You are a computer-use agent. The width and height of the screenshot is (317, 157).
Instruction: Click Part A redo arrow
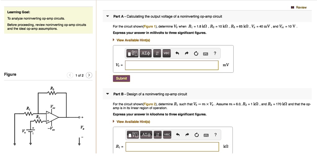click(187, 53)
